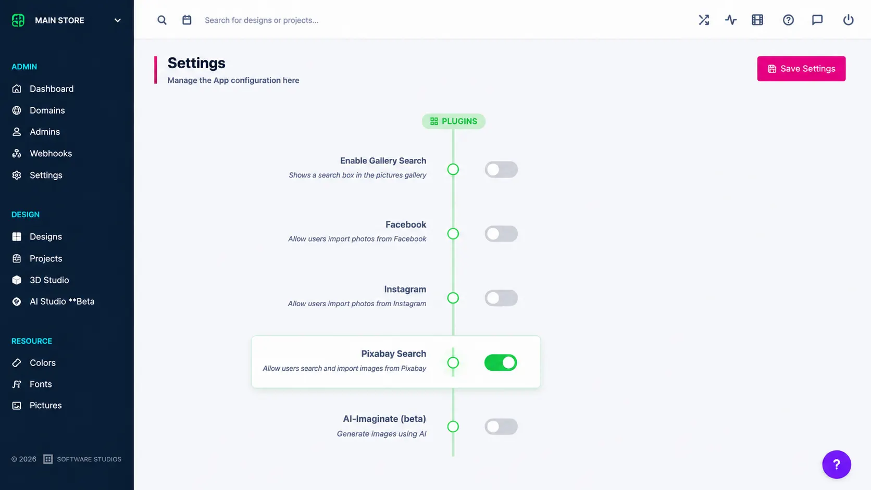Click the table grid icon in header
Viewport: 871px width, 490px height.
(x=757, y=20)
